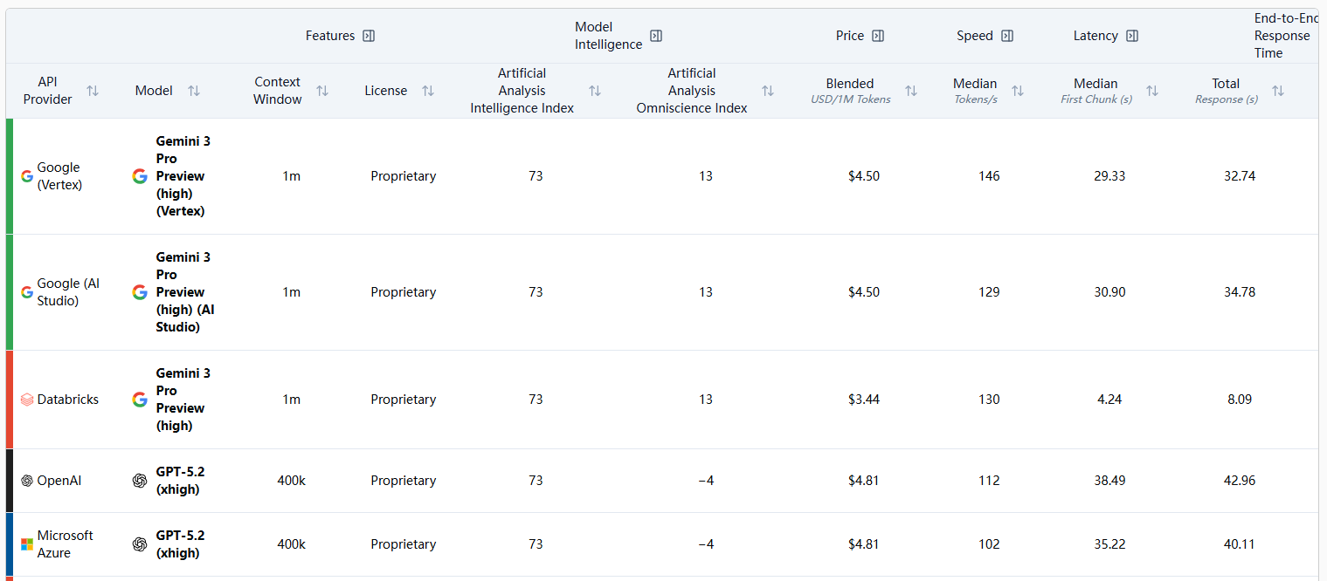Sort by Omniscience Index arrows
The width and height of the screenshot is (1327, 581).
768,91
